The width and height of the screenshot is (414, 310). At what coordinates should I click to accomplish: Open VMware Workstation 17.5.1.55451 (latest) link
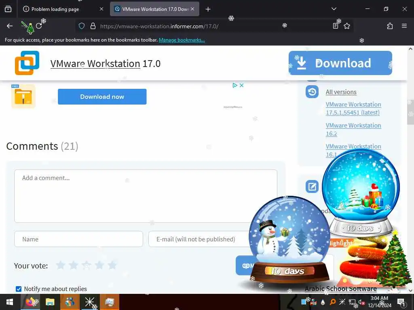(353, 108)
